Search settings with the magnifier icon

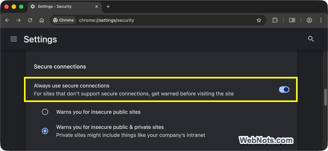[311, 39]
